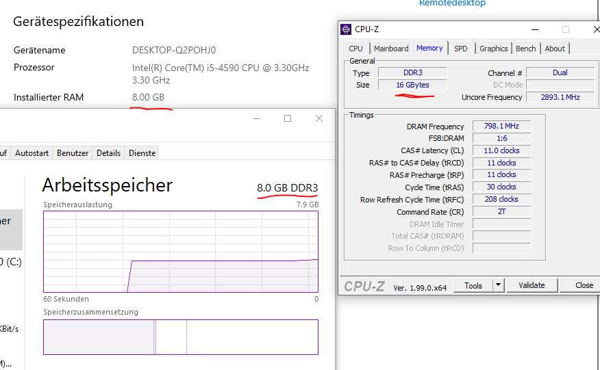Open the Bench tab
The width and height of the screenshot is (600, 370).
click(x=525, y=49)
